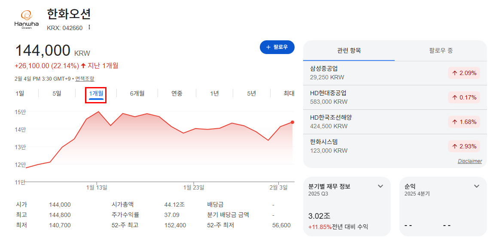Select the 1일 time range tab

pyautogui.click(x=20, y=93)
